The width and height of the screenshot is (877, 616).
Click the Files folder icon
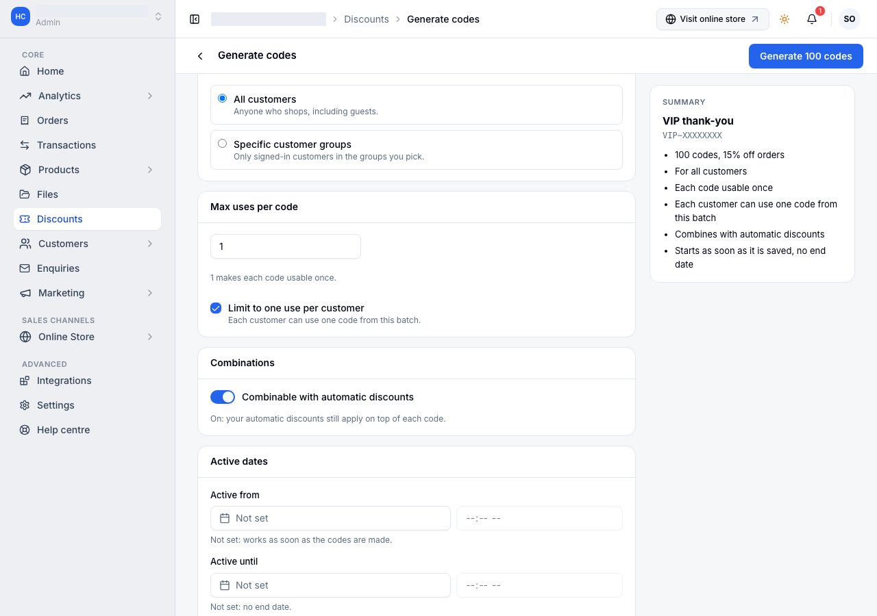pos(25,194)
